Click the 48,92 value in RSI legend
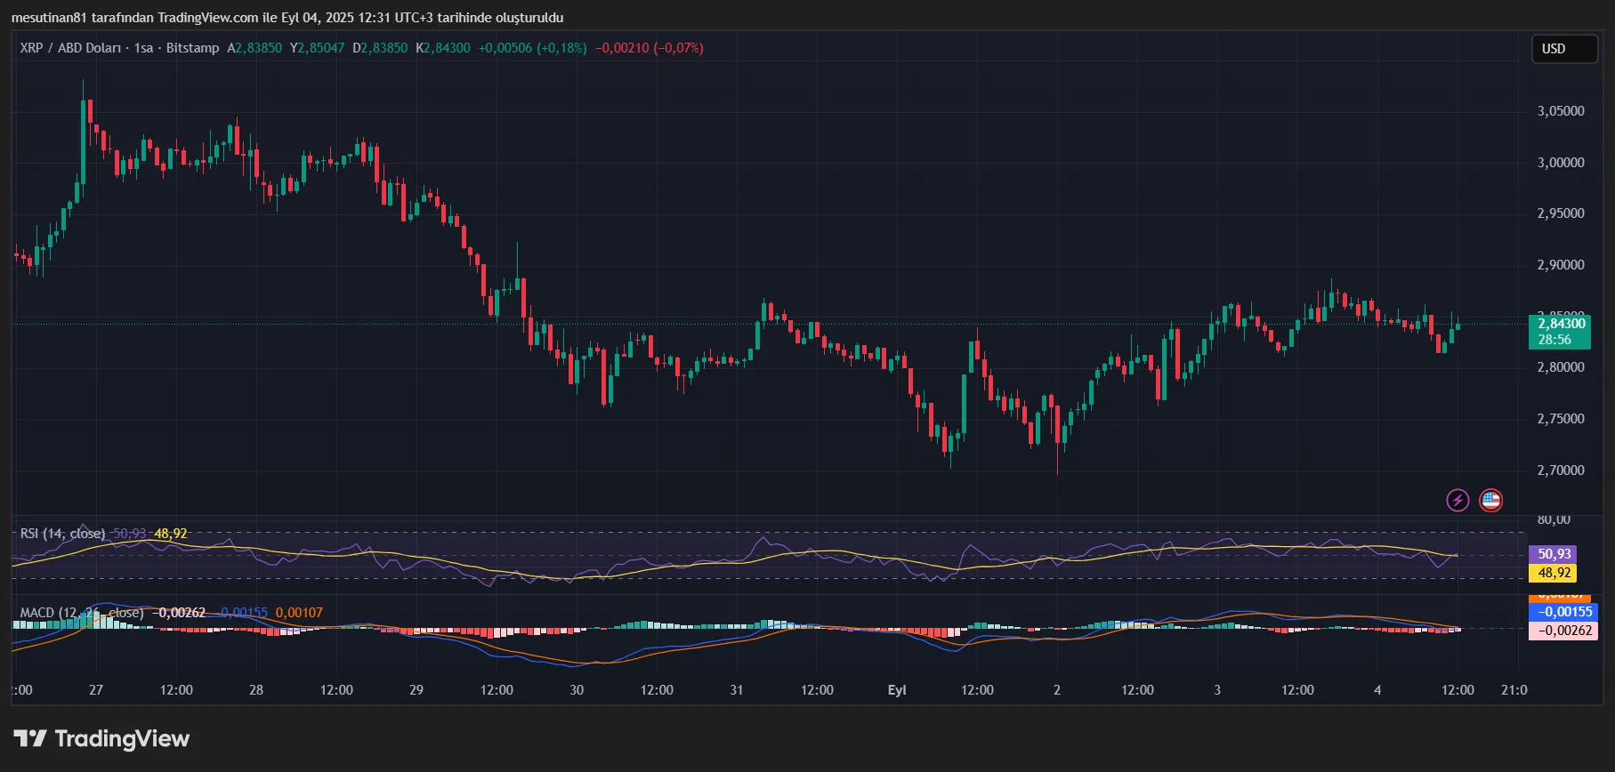Image resolution: width=1615 pixels, height=772 pixels. click(171, 534)
